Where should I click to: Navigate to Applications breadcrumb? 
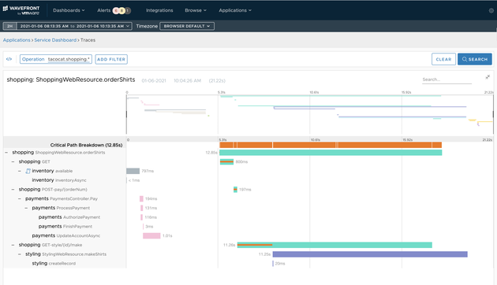(17, 40)
